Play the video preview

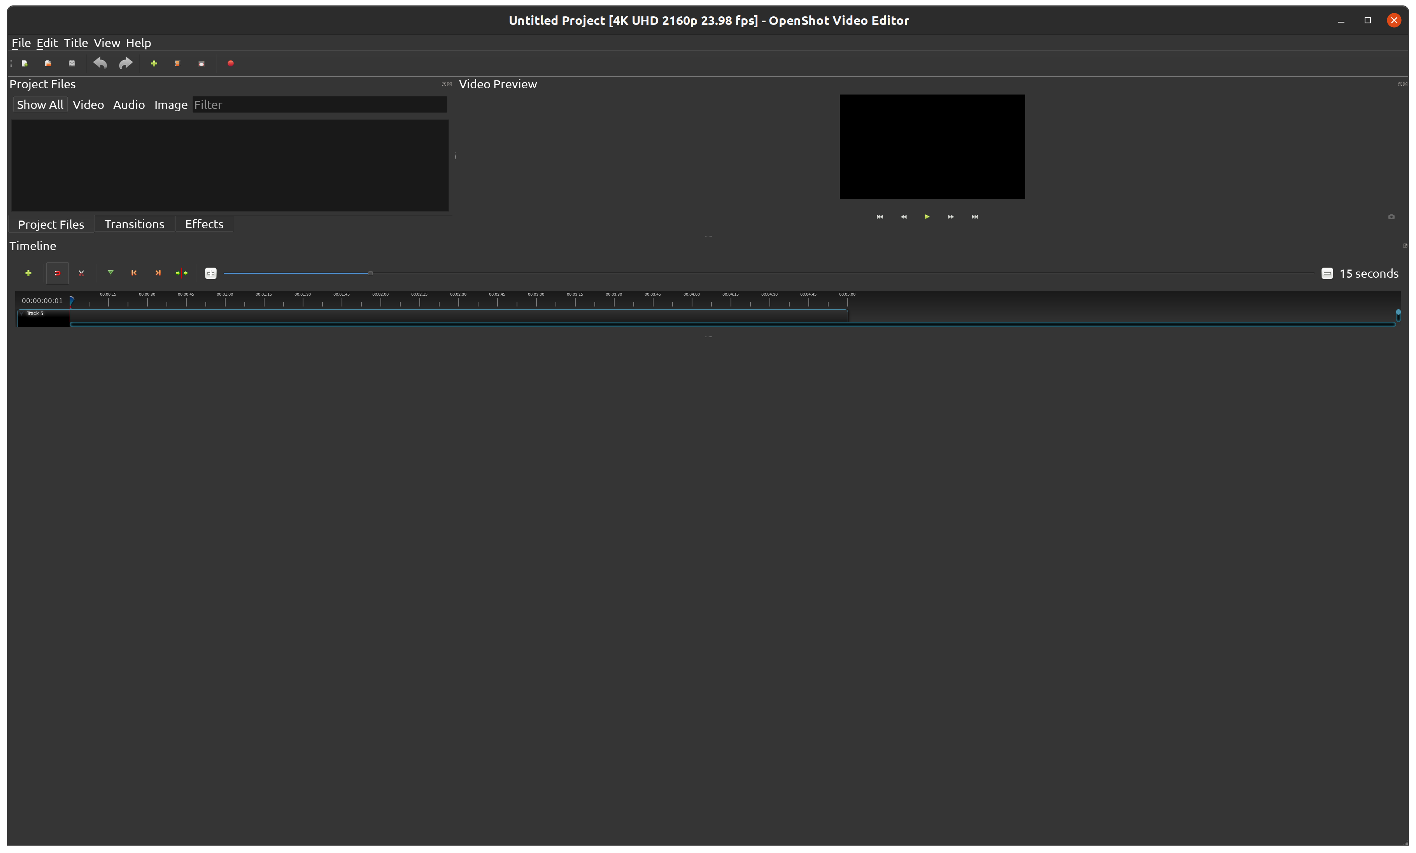(x=926, y=217)
